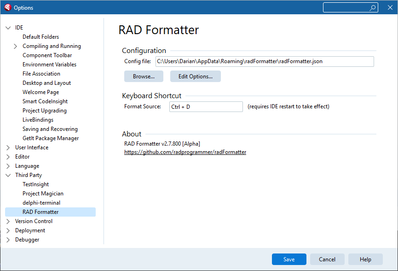Click the Config file path field
Image resolution: width=398 pixels, height=271 pixels.
(x=265, y=61)
